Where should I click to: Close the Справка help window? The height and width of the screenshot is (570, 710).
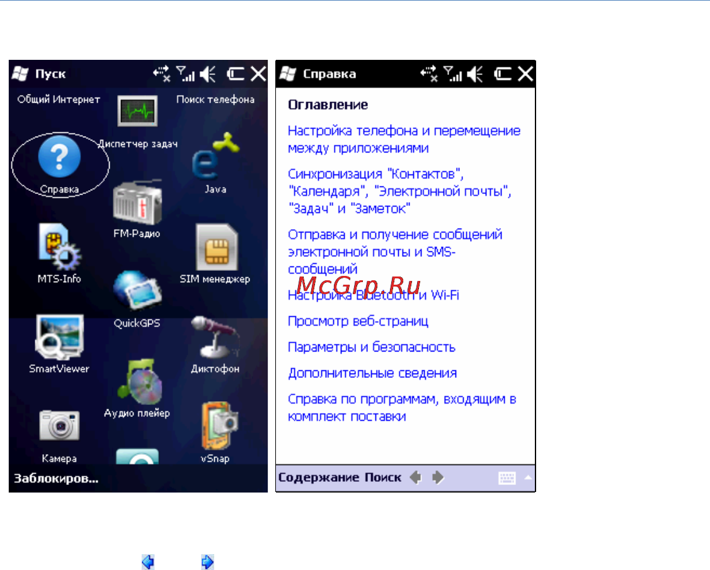coord(525,73)
